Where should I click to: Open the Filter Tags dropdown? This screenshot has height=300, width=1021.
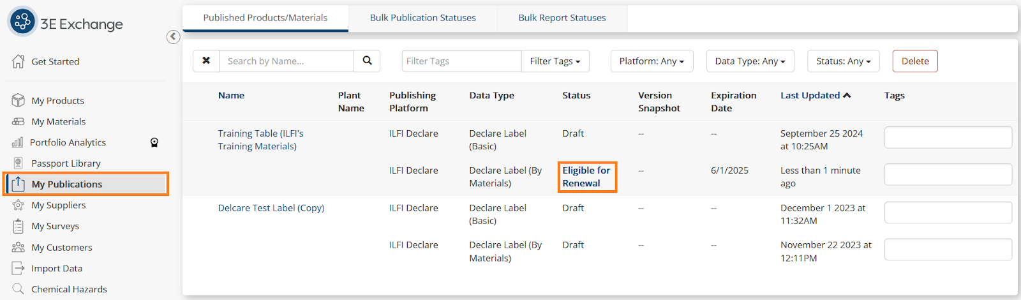coord(555,61)
